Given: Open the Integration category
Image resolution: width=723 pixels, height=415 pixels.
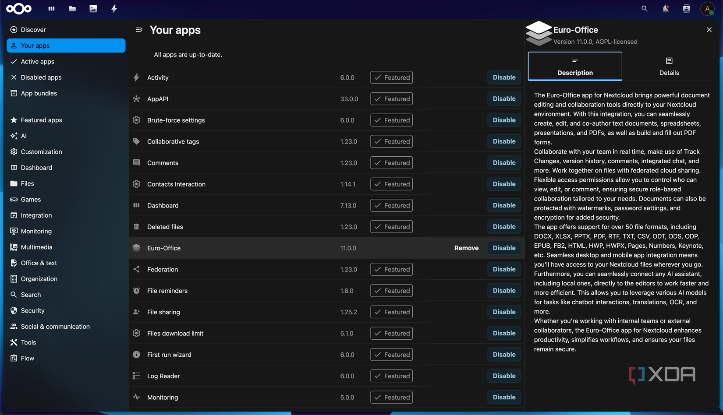Looking at the screenshot, I should tap(66, 215).
